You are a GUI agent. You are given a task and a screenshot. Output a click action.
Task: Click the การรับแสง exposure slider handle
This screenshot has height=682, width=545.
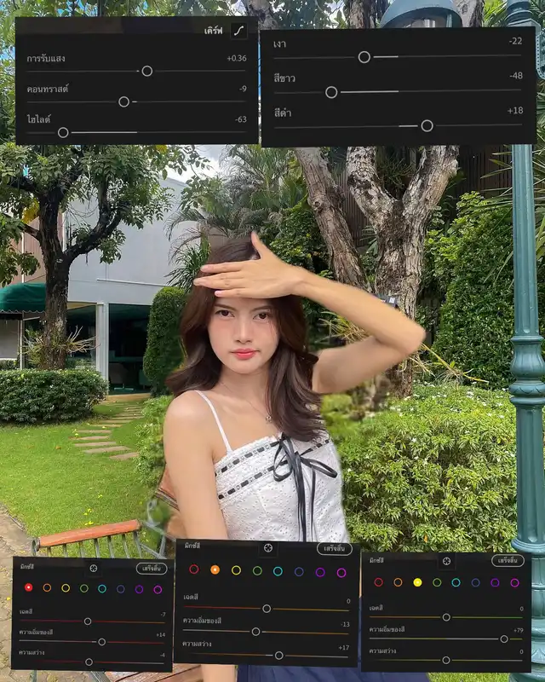146,71
